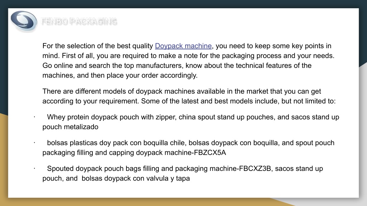Click the model code 'machine-FBCXZ3B'
The width and height of the screenshot is (367, 206).
coord(240,168)
